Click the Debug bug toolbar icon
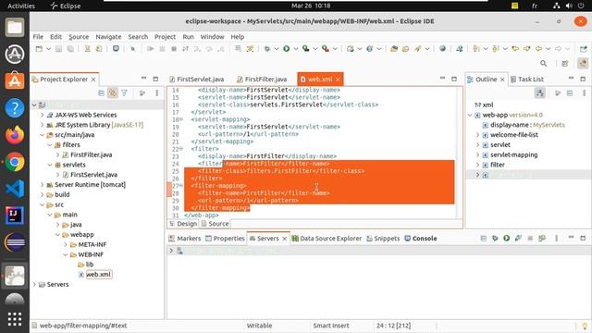Viewport: 592px width, 333px height. [267, 49]
